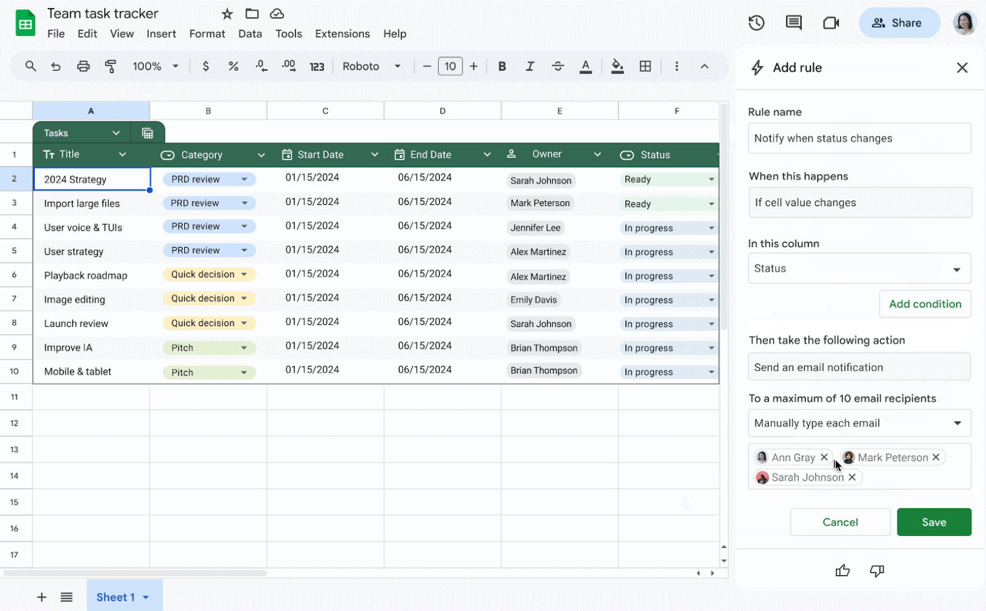Open the zoom level dropdown

[x=156, y=66]
